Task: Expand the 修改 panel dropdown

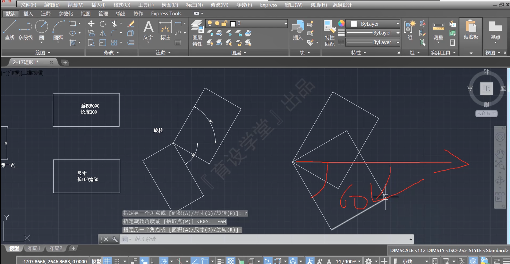Action: [x=112, y=53]
